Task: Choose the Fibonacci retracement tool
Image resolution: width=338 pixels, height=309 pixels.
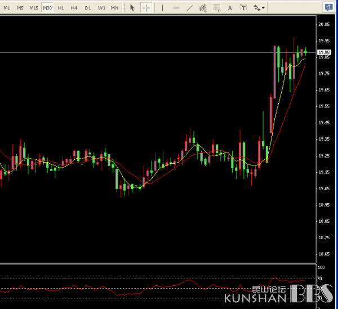Action: [x=217, y=8]
